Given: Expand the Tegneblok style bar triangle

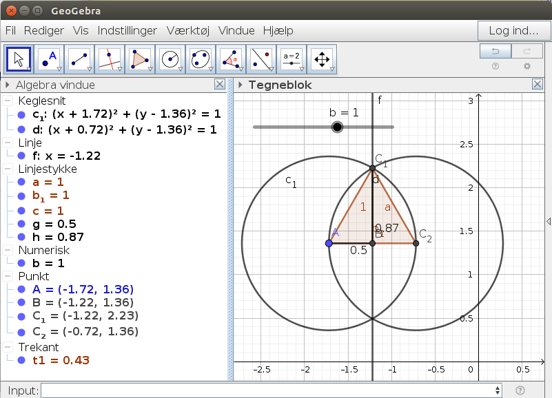Looking at the screenshot, I should (x=241, y=85).
